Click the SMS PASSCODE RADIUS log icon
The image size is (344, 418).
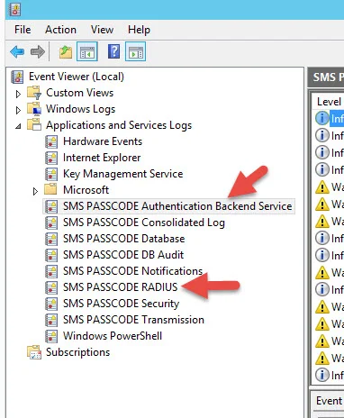click(51, 287)
